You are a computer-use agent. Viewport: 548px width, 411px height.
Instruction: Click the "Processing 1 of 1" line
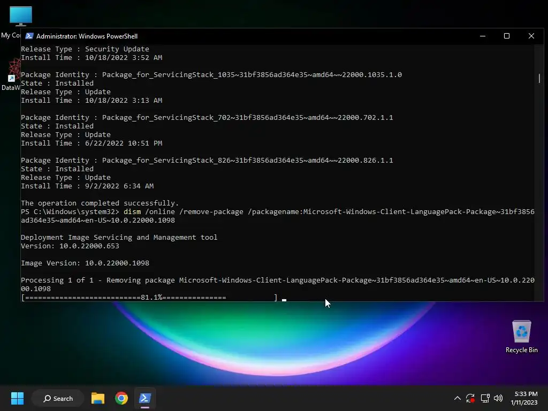(x=278, y=285)
